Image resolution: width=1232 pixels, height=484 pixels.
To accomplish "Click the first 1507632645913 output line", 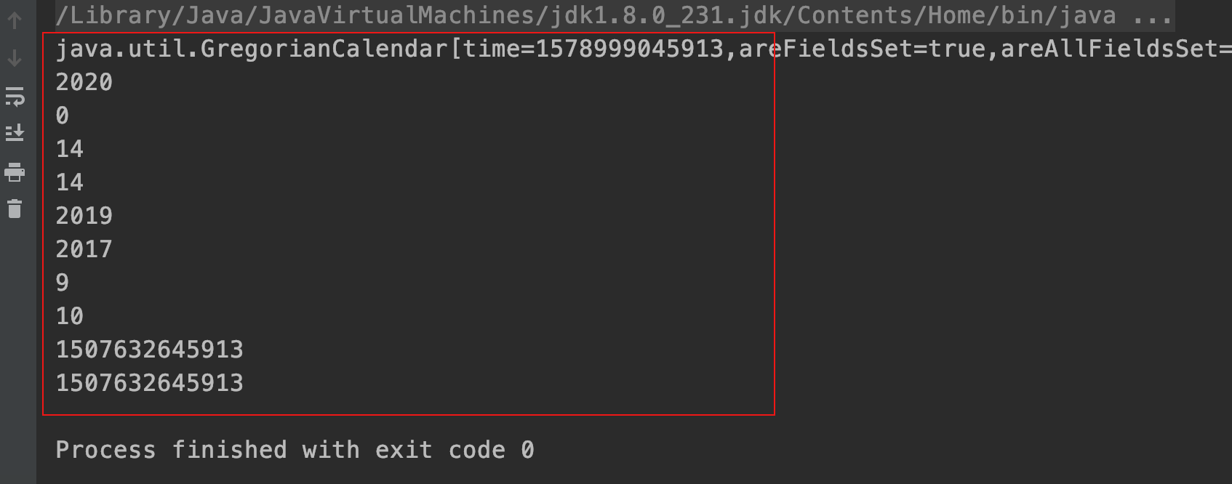I will pyautogui.click(x=150, y=350).
